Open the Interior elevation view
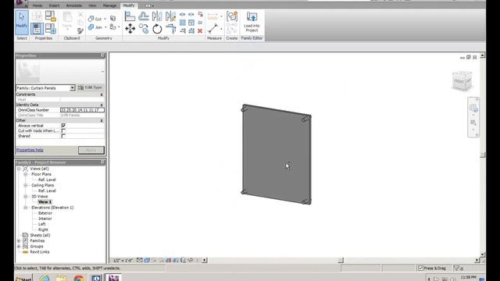Screen dimensions: 500x281 45,219
